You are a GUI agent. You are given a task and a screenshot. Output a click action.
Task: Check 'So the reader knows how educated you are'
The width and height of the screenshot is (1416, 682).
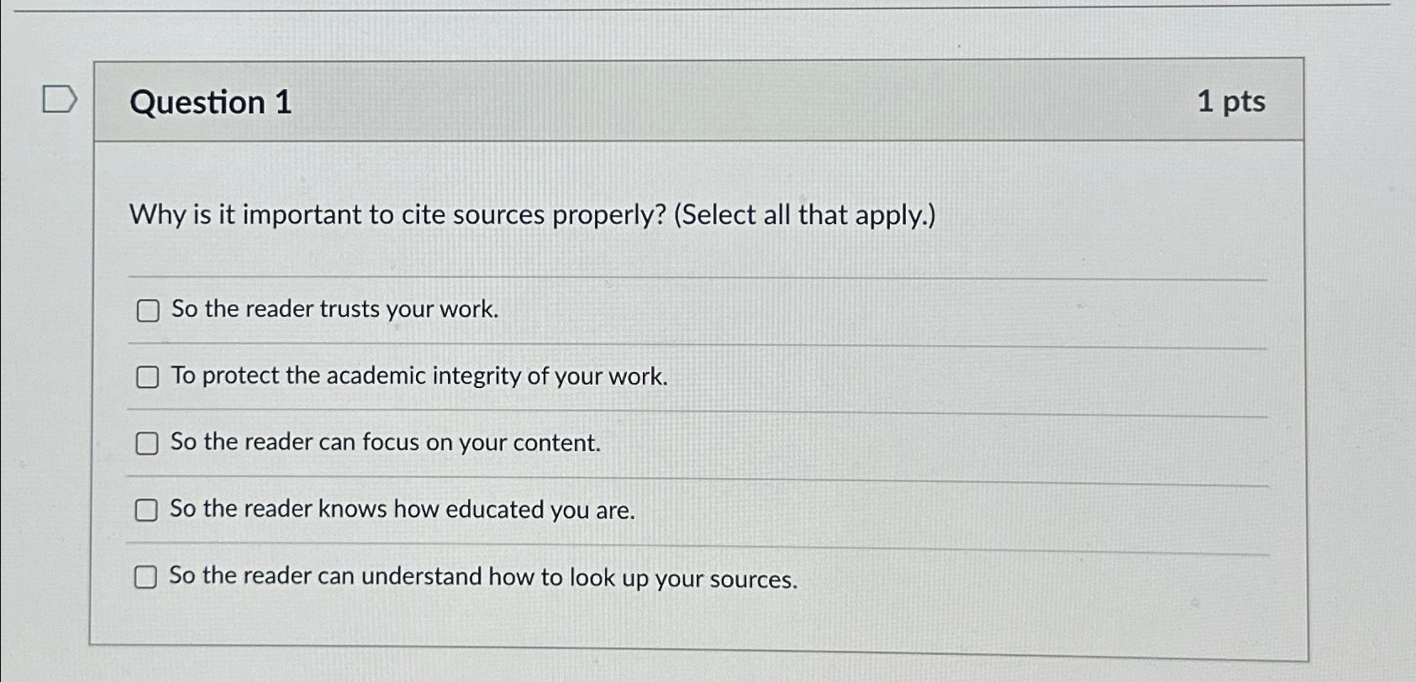tap(148, 509)
